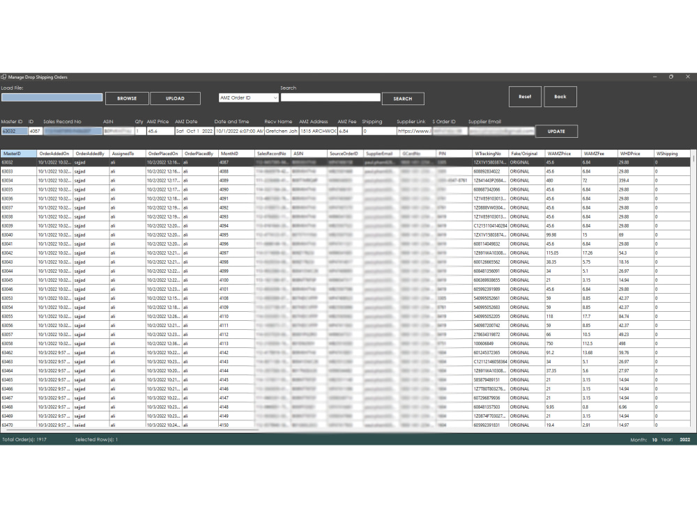This screenshot has height=522, width=697.
Task: Click the Shipping field showing 0
Action: 379,131
